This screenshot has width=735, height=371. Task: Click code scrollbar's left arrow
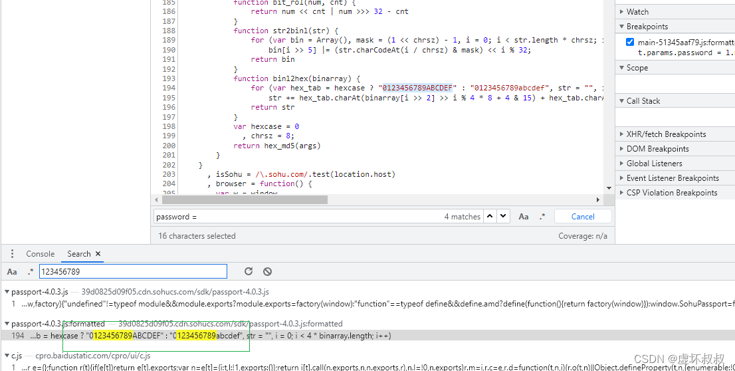[157, 200]
